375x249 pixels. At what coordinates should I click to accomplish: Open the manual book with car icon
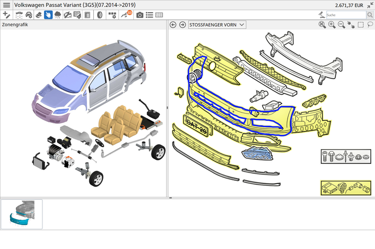pyautogui.click(x=77, y=15)
